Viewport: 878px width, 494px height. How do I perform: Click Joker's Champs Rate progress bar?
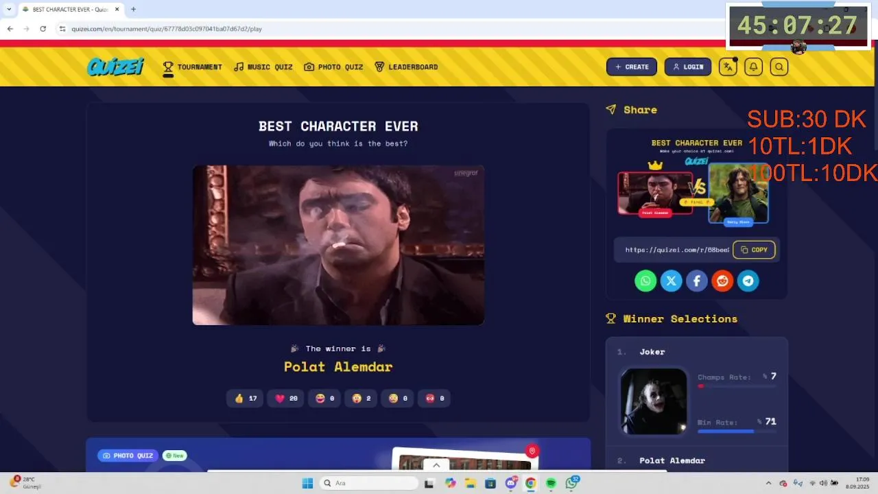tap(737, 386)
